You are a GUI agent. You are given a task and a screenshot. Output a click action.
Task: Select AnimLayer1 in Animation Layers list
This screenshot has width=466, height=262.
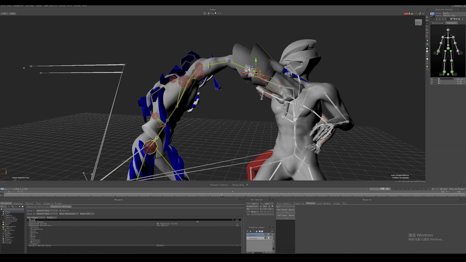click(x=255, y=235)
